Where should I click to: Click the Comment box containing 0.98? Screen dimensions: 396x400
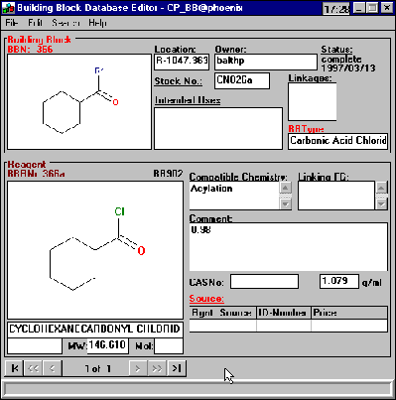point(288,247)
